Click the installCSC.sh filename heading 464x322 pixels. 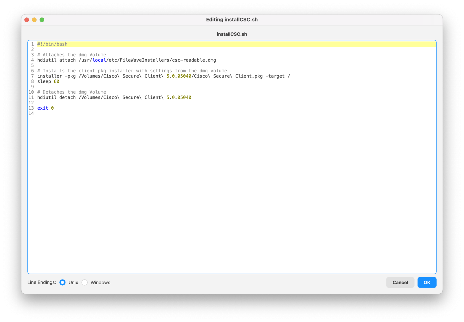tap(232, 34)
